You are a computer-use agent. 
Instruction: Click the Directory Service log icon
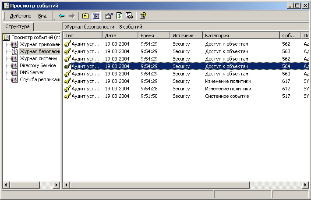[14, 65]
